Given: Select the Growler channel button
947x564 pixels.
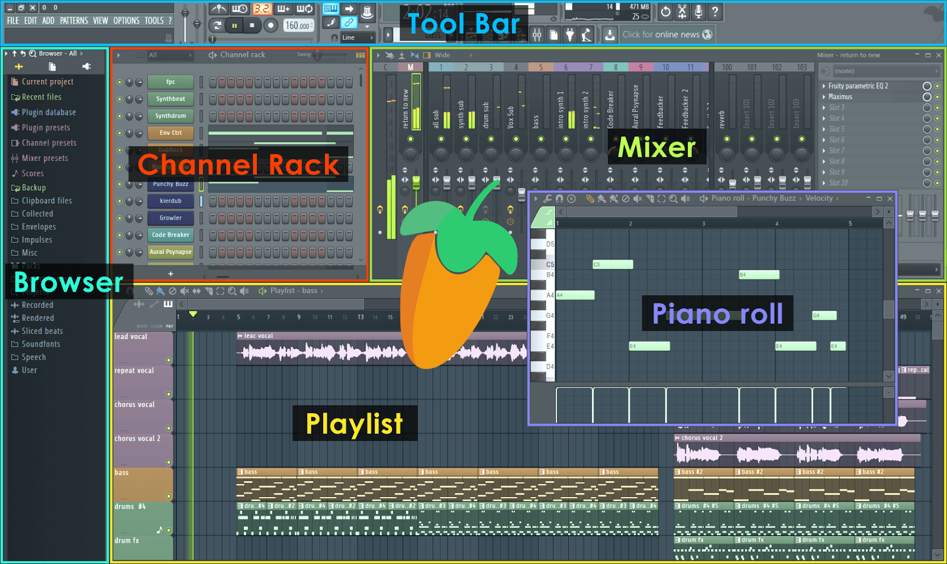Looking at the screenshot, I should click(x=170, y=218).
